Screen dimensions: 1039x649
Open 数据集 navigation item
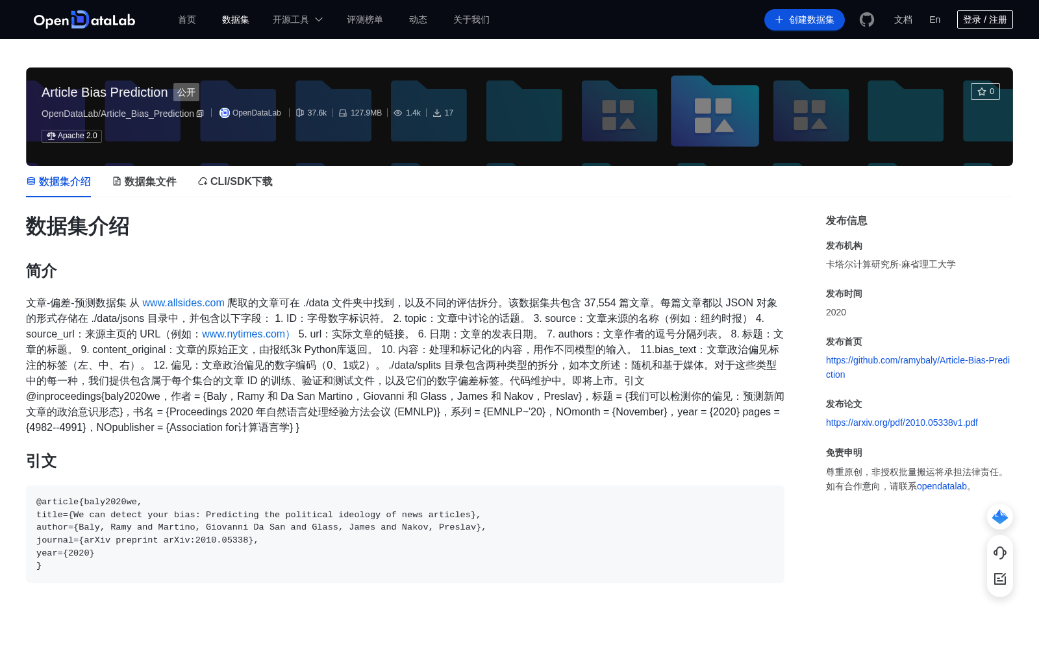[x=236, y=19]
